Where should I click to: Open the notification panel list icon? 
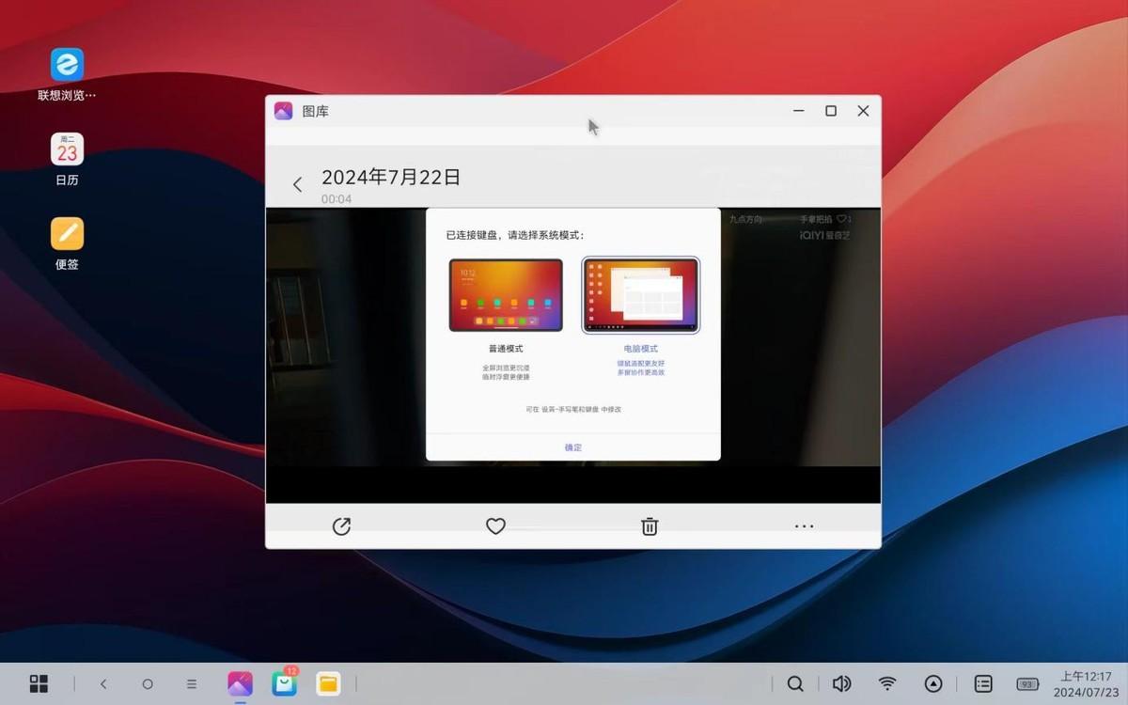(983, 684)
